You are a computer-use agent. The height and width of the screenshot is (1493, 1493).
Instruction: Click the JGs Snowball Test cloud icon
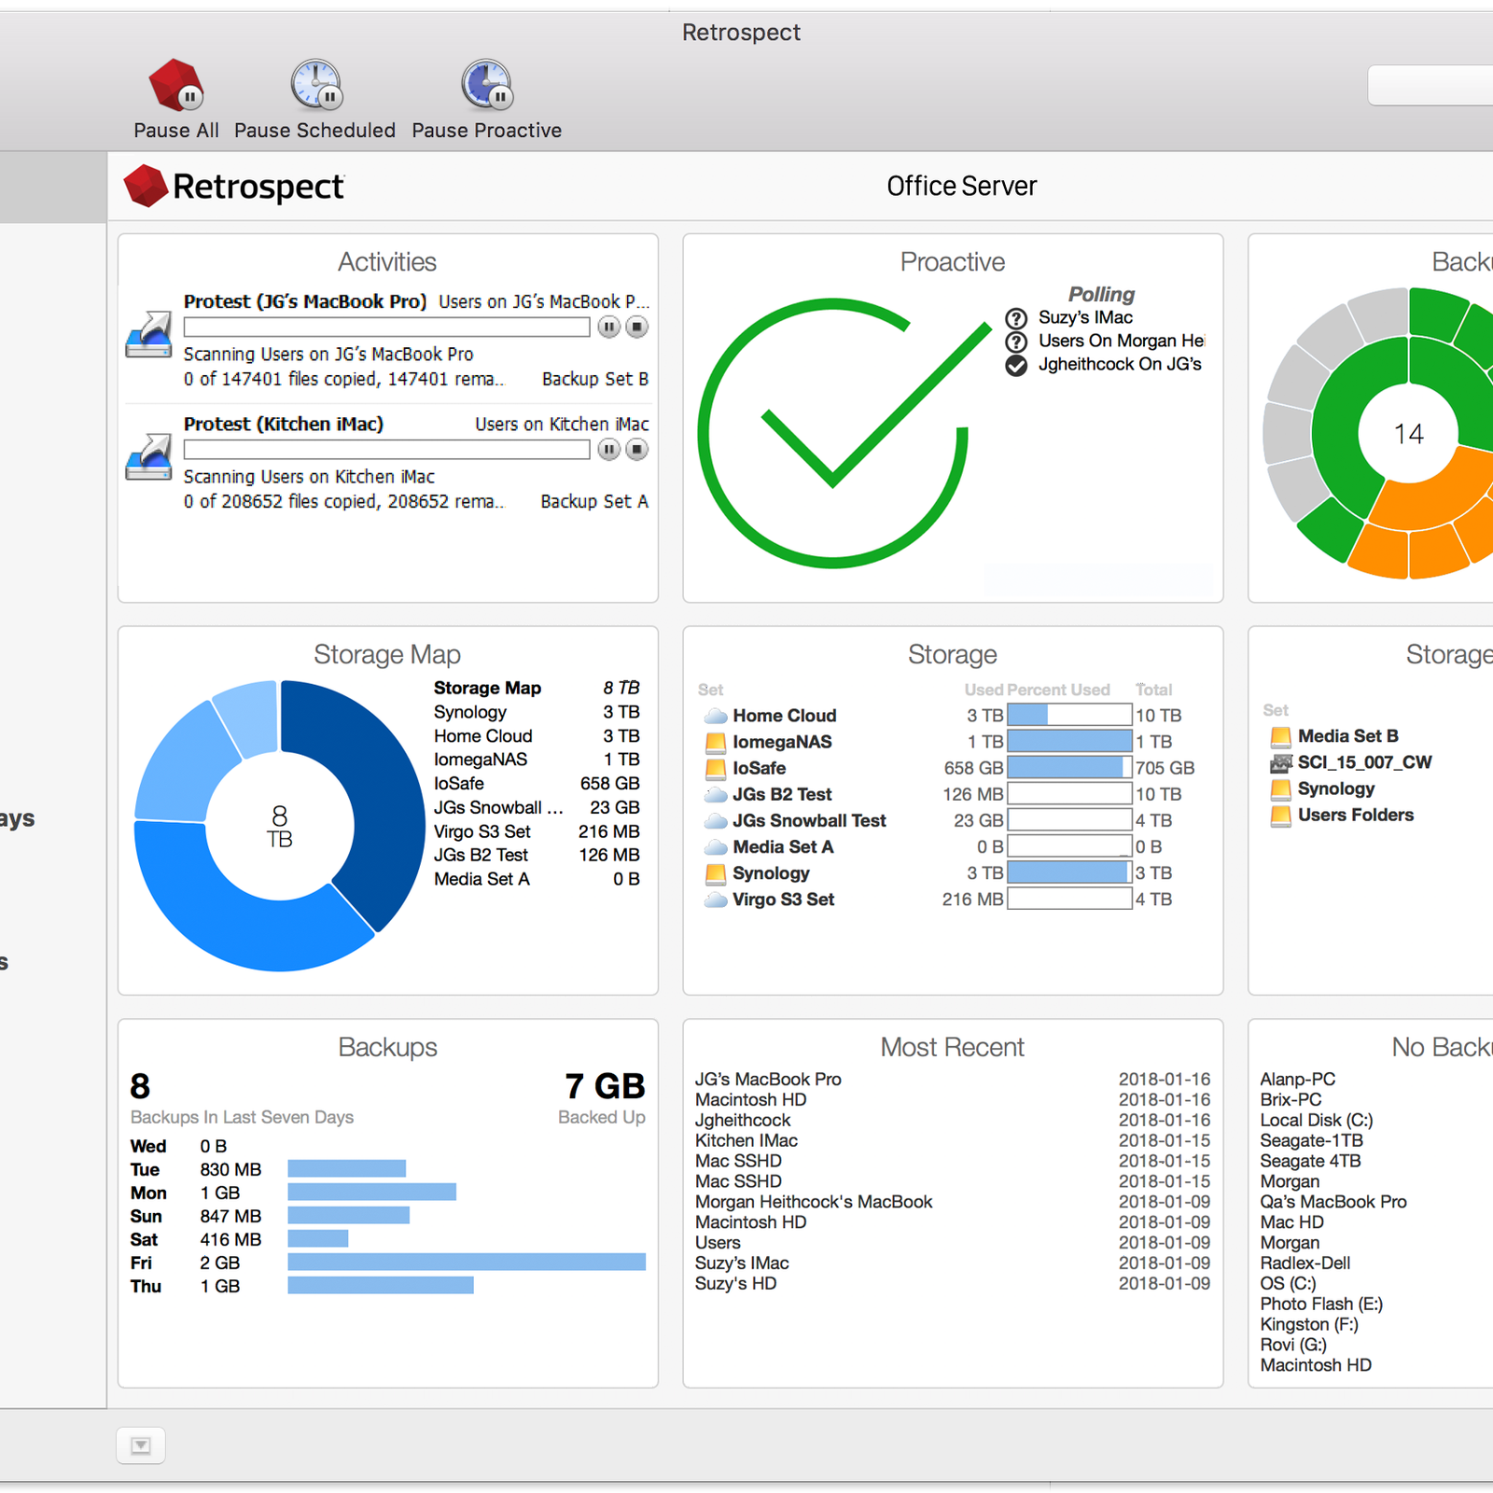(x=716, y=820)
